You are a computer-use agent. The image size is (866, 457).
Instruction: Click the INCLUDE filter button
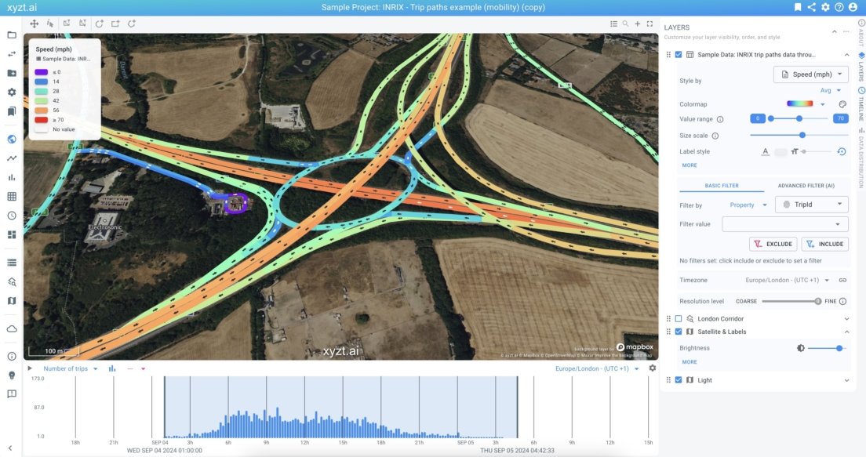(x=824, y=244)
